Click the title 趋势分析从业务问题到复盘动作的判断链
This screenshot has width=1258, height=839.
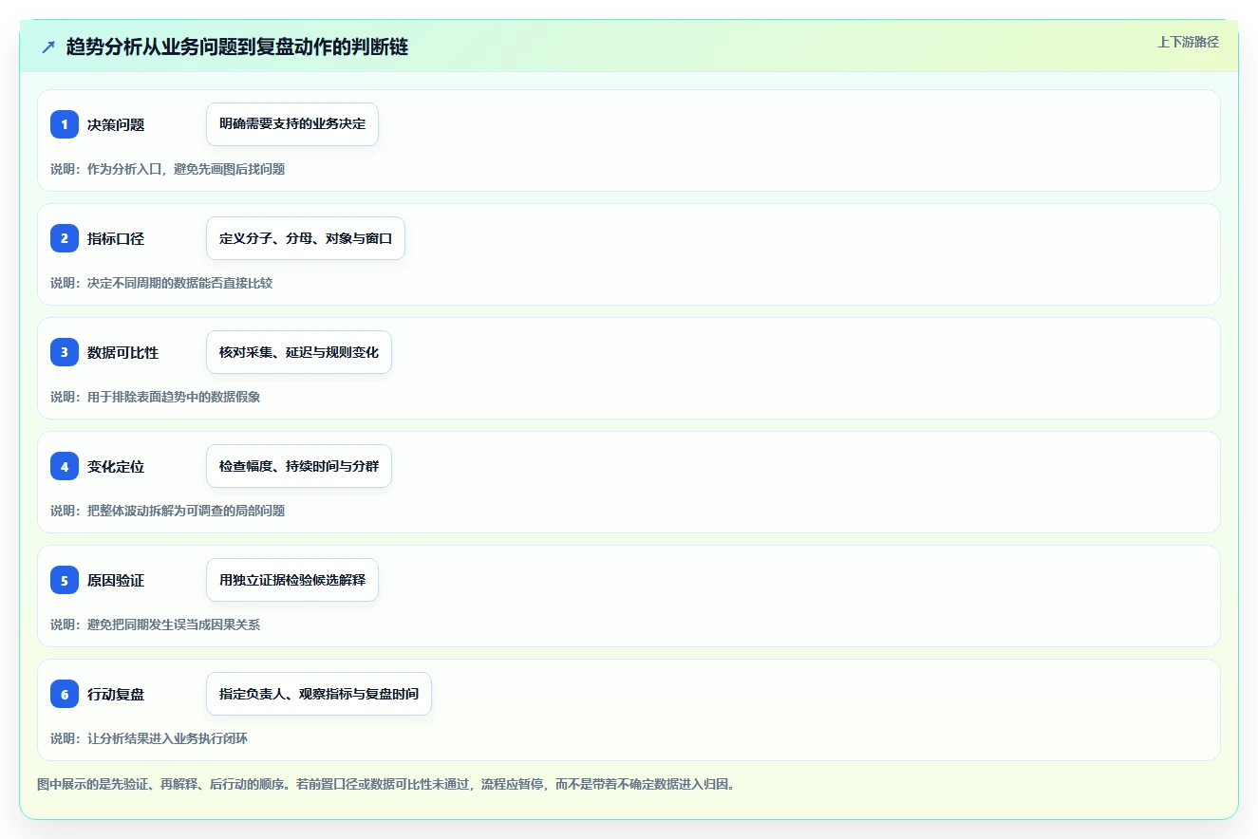pyautogui.click(x=237, y=47)
